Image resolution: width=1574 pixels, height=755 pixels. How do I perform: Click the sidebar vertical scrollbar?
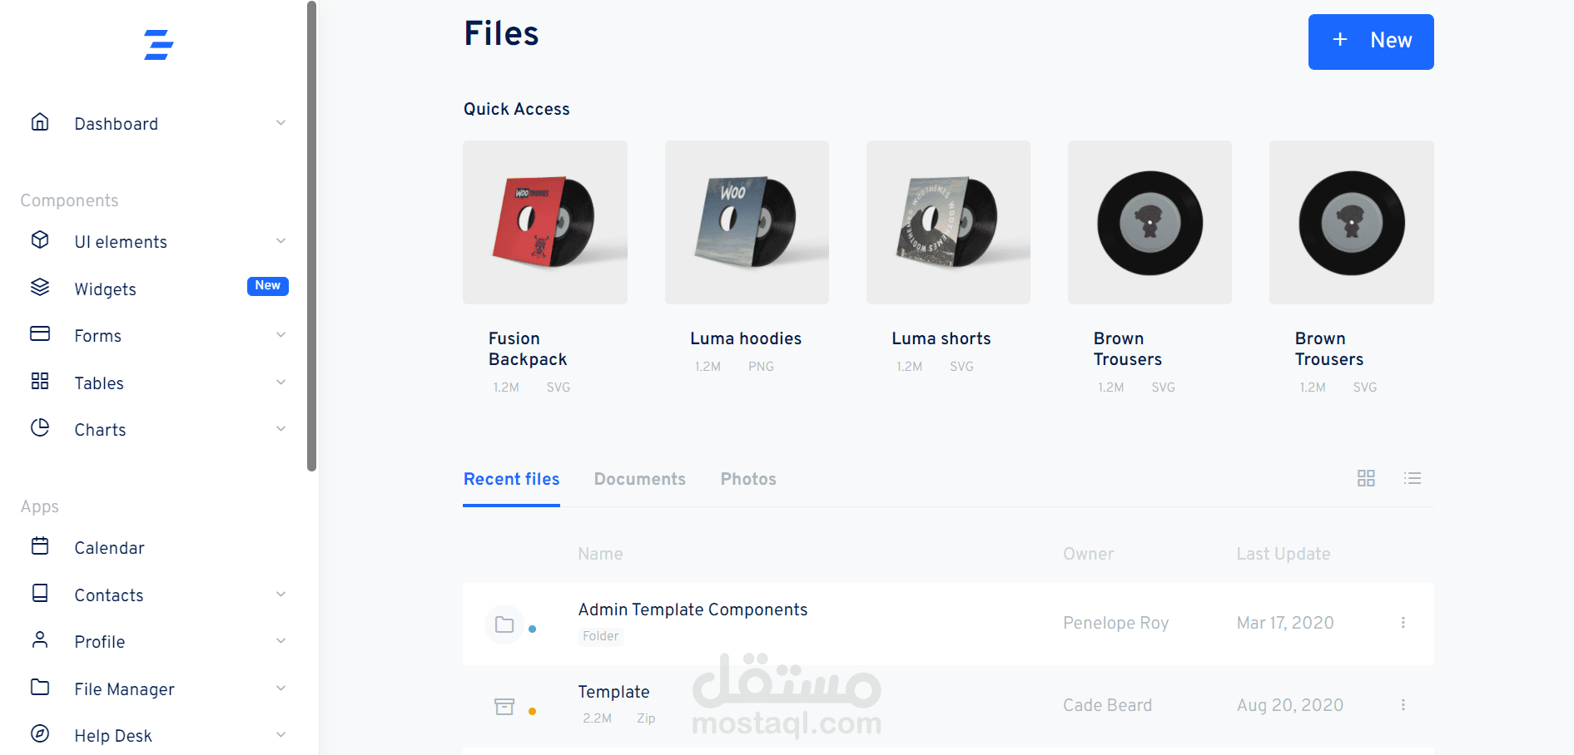(x=312, y=236)
